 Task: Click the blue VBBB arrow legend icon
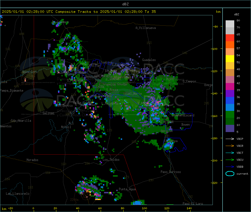click(x=230, y=167)
